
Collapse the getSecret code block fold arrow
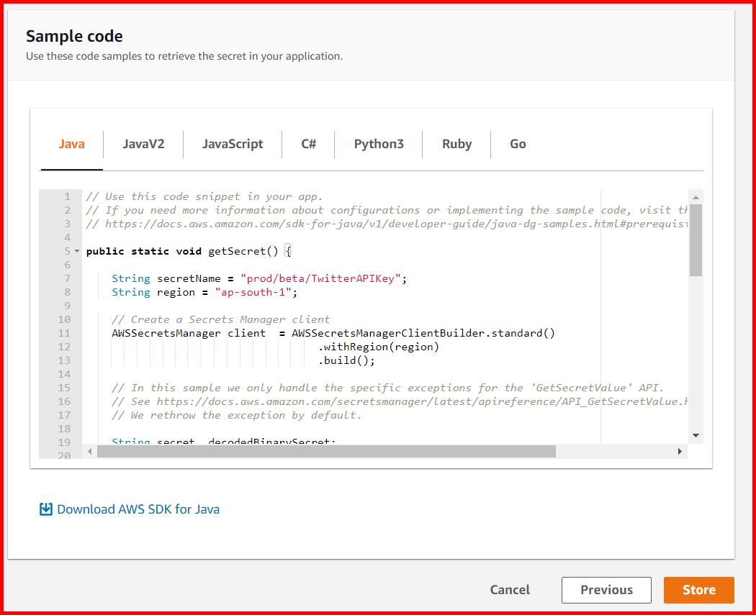[x=76, y=251]
